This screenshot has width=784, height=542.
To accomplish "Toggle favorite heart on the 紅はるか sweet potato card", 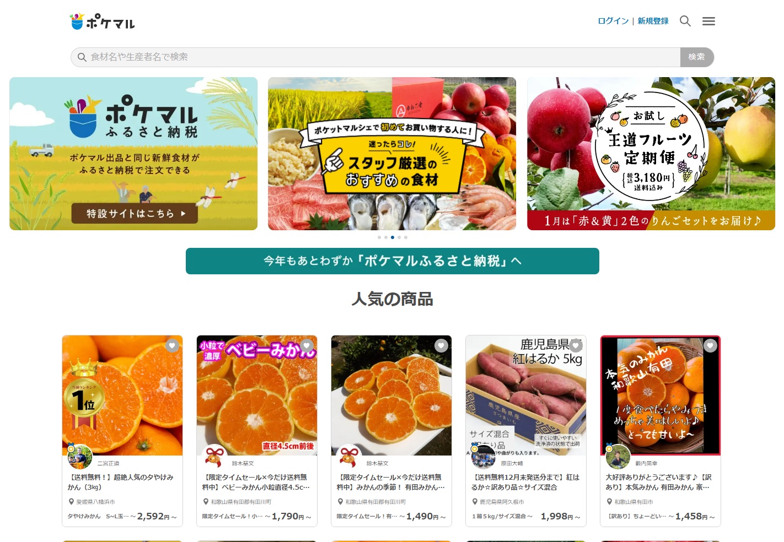I will (576, 345).
